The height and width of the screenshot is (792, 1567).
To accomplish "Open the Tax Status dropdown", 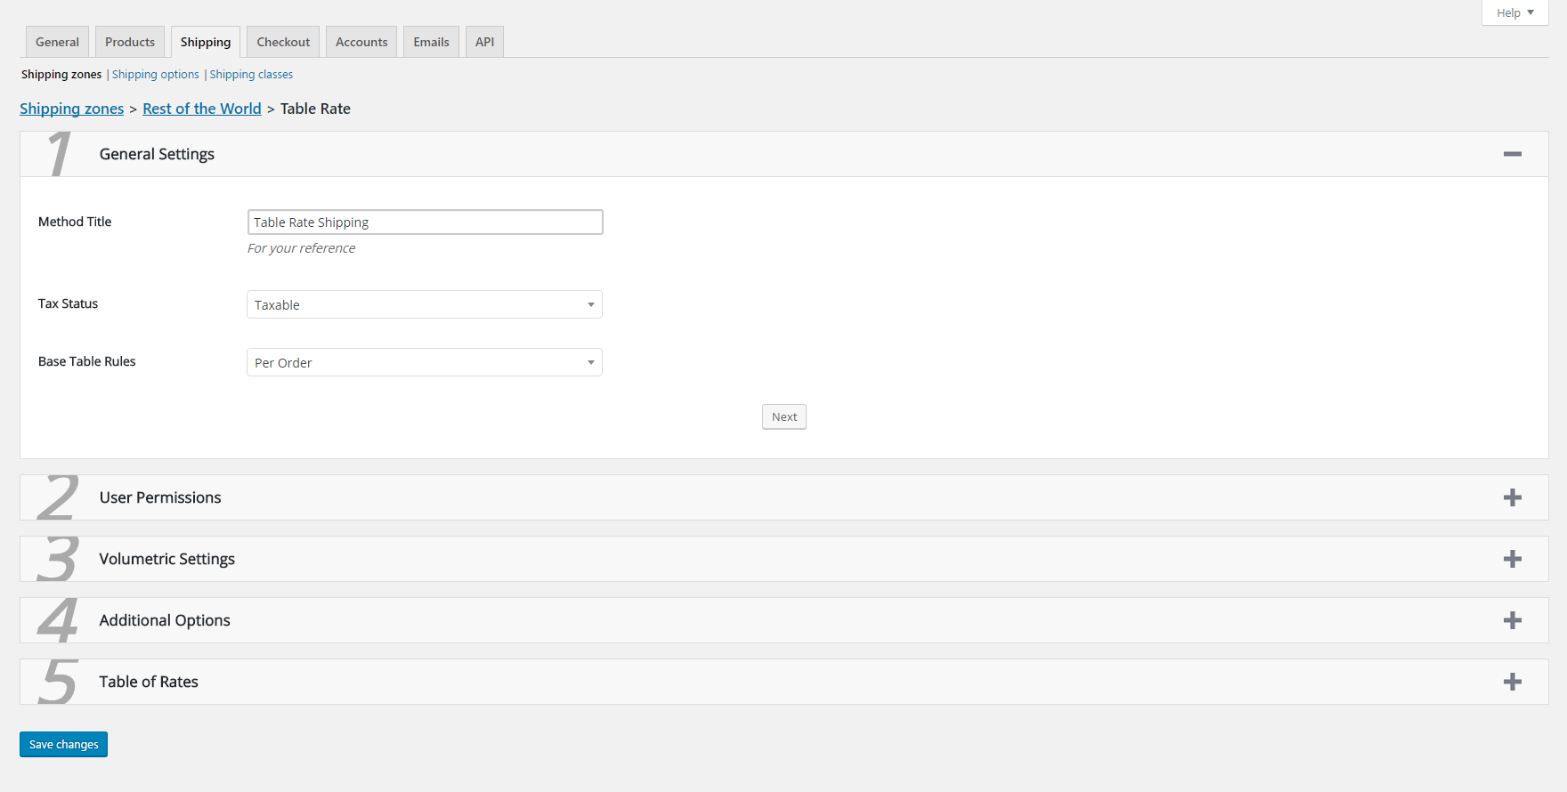I will (425, 304).
